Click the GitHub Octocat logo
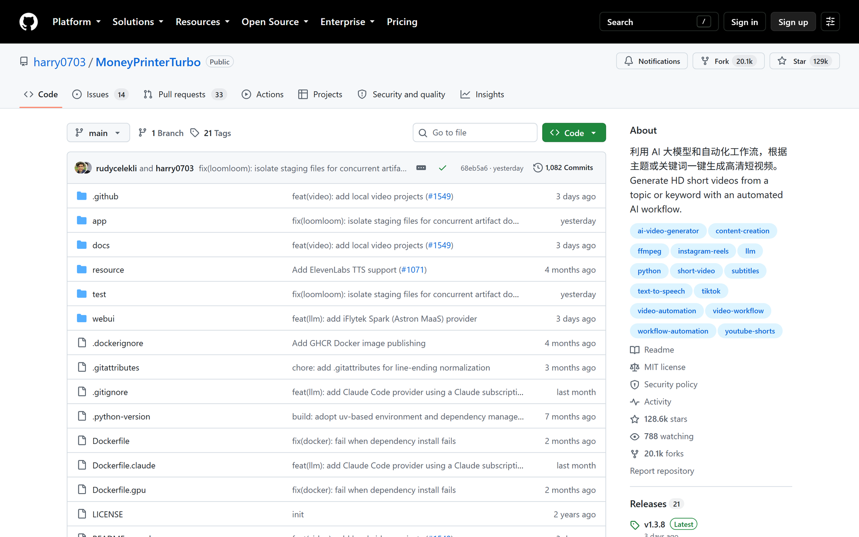859x537 pixels. [x=29, y=21]
